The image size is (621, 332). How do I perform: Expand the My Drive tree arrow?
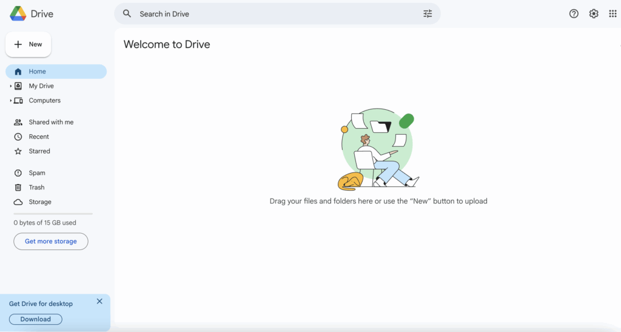[10, 86]
